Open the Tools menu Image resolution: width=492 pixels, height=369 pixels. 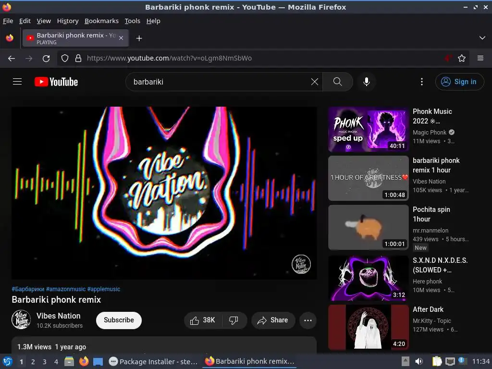(133, 21)
